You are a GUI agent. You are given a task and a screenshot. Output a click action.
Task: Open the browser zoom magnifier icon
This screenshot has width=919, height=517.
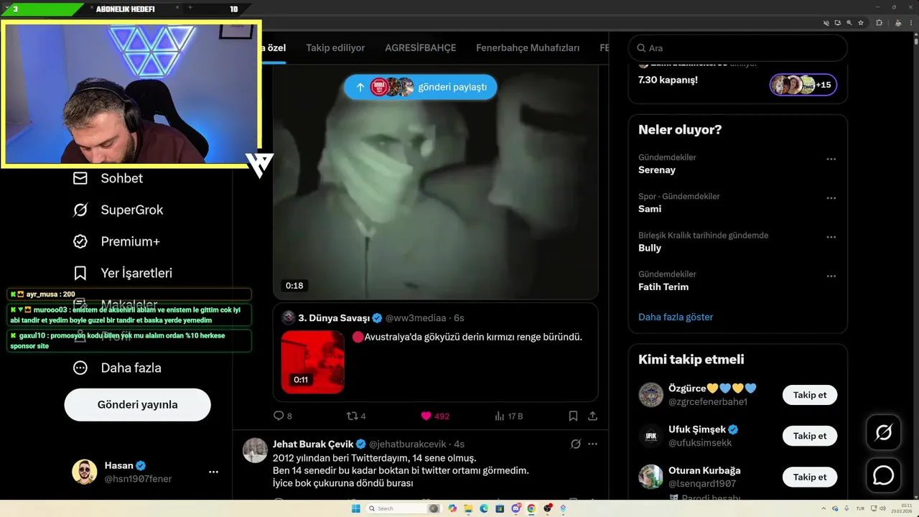pos(849,23)
